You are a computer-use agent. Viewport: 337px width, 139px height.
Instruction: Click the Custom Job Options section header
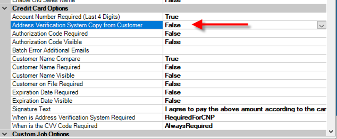(x=40, y=134)
